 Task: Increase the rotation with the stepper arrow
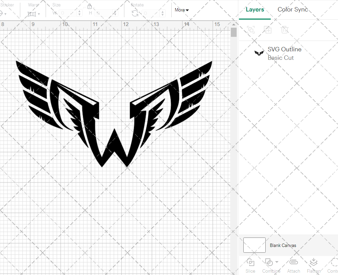(162, 12)
